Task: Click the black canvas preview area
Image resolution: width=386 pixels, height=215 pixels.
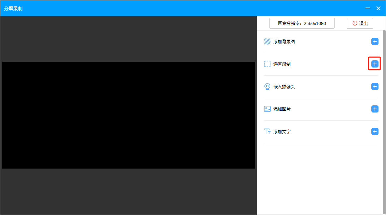Action: pos(129,115)
